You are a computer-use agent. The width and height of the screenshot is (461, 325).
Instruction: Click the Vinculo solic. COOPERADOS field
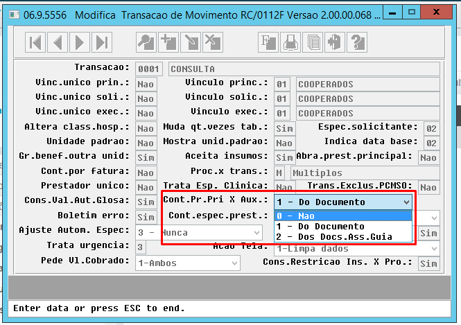point(368,98)
